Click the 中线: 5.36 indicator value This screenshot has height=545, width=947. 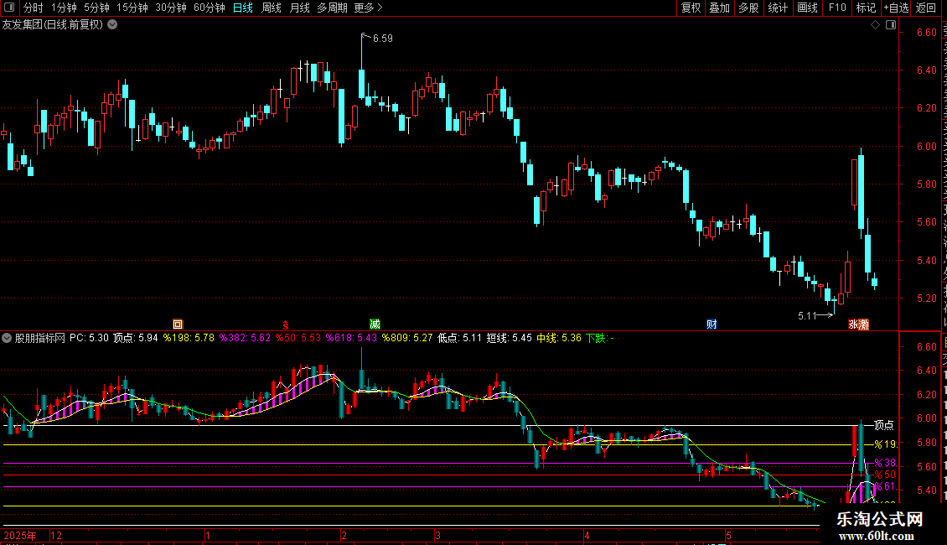tap(559, 339)
